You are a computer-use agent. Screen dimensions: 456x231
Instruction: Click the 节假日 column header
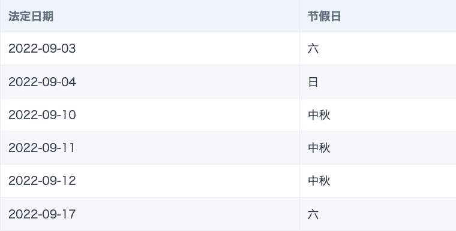click(324, 16)
